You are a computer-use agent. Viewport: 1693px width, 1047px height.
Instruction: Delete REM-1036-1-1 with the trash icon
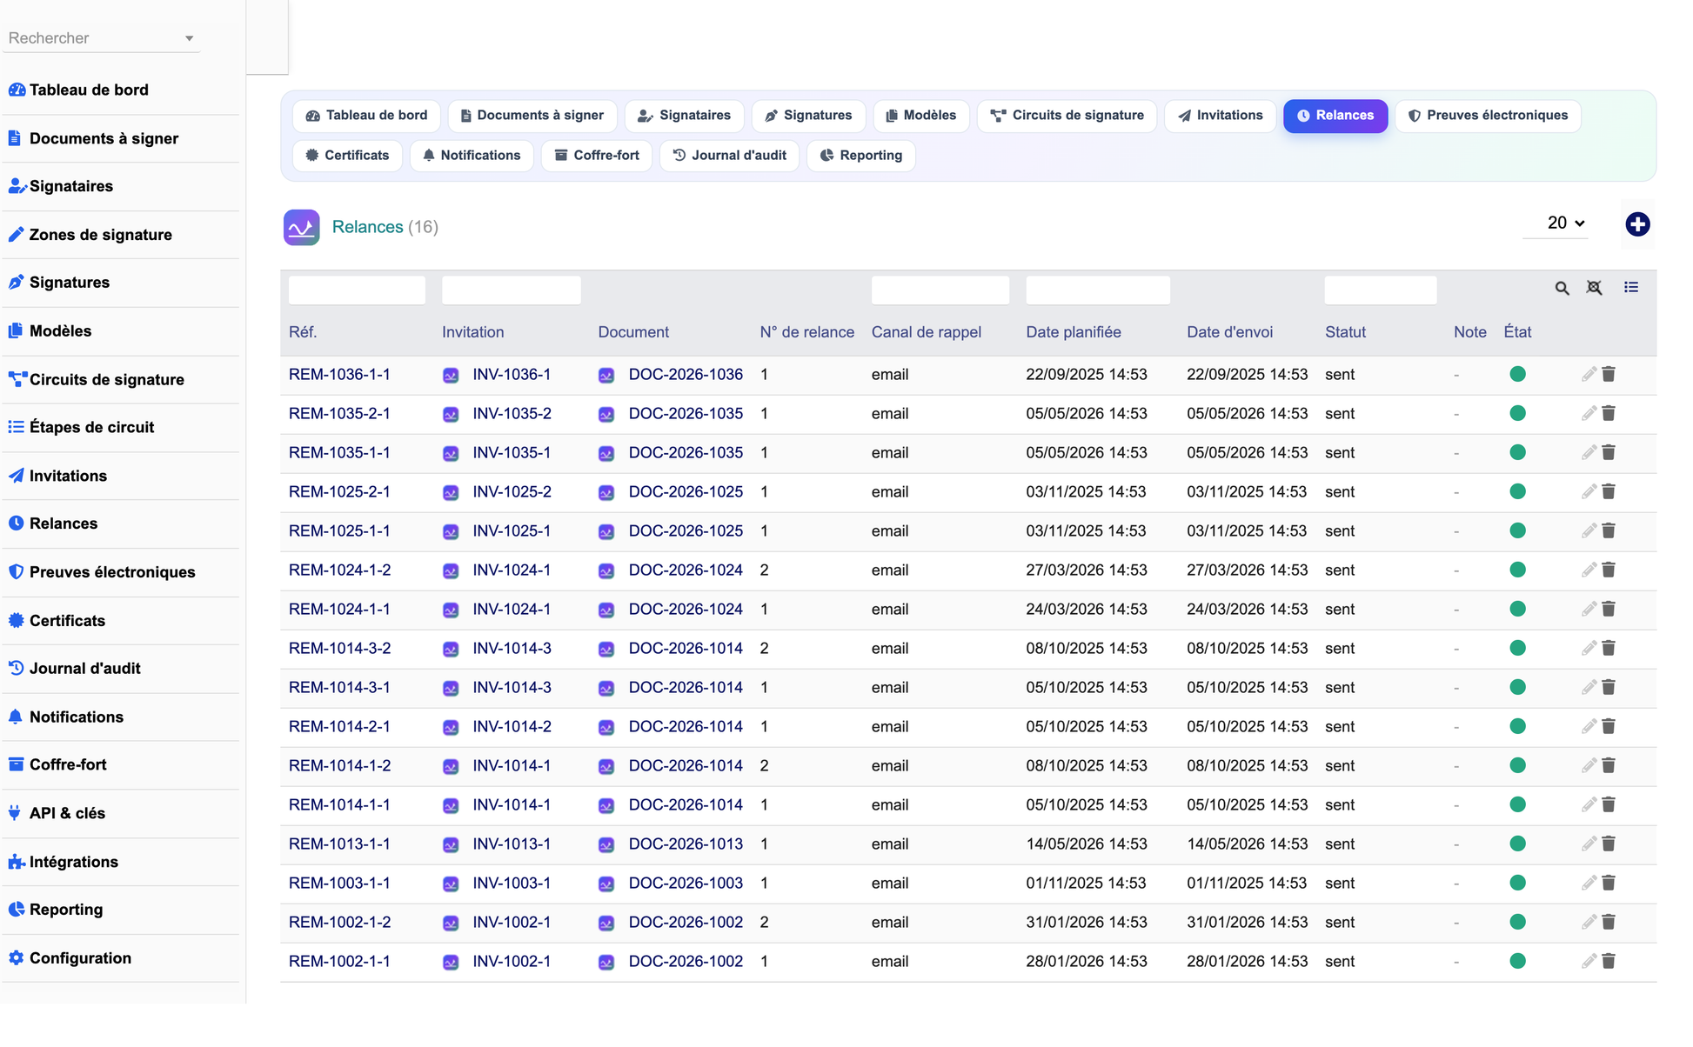click(1609, 374)
